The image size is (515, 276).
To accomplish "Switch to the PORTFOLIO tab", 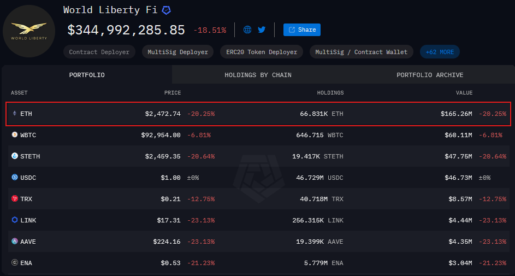I will (x=87, y=75).
